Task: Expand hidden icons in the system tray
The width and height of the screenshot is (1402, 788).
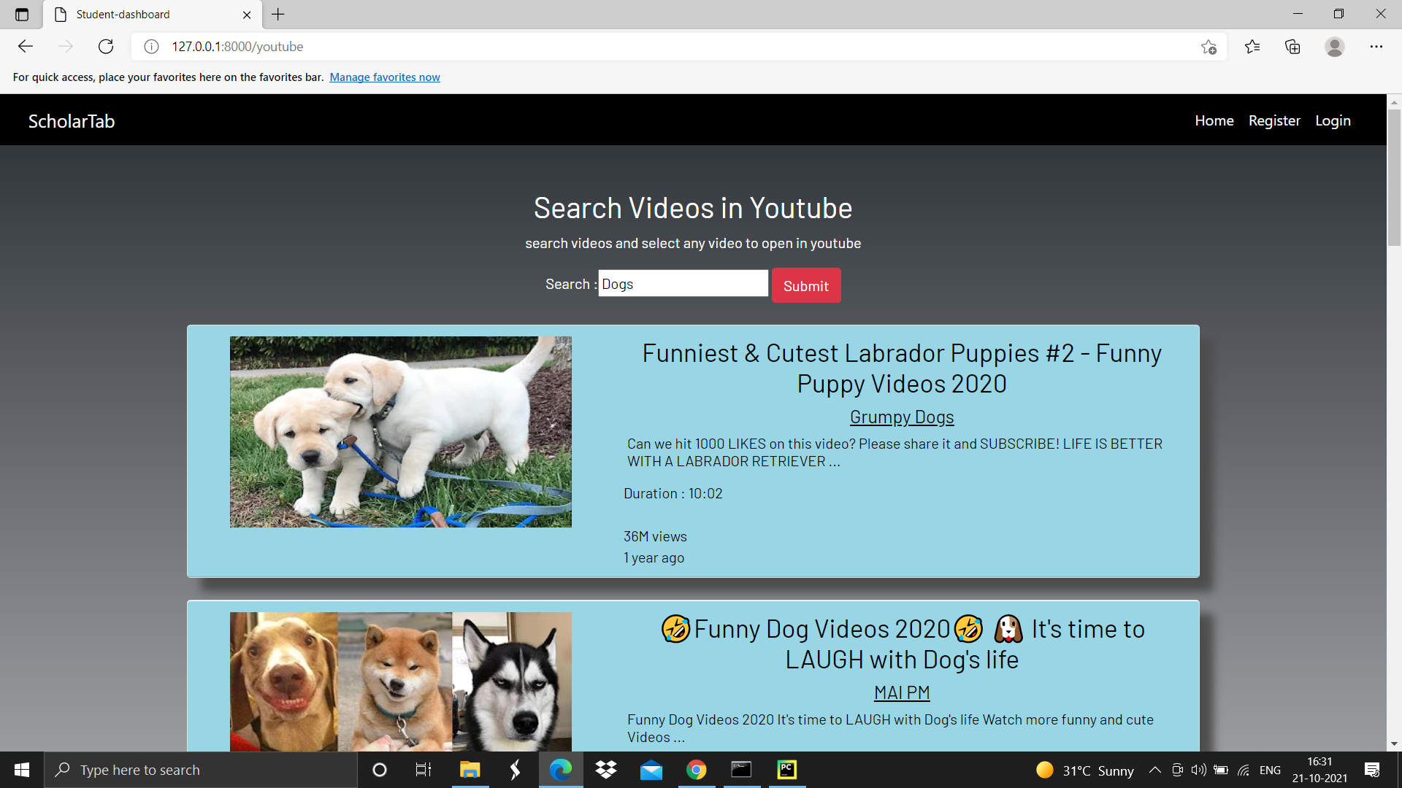Action: 1154,770
